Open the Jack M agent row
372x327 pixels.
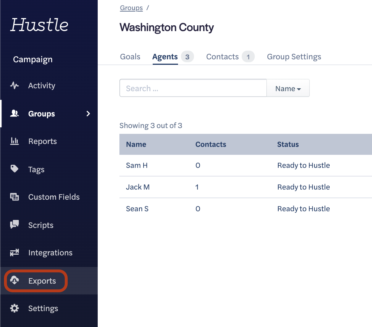coord(138,187)
